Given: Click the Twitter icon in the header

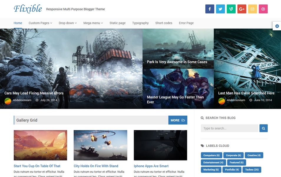Looking at the screenshot, I should (220, 9).
